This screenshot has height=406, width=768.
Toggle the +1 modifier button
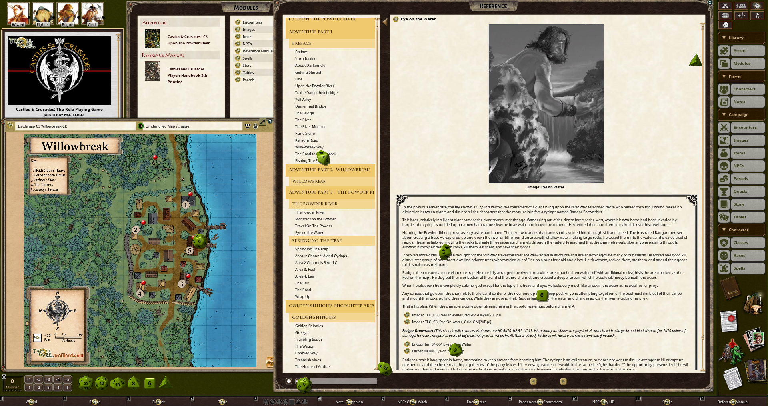(x=29, y=379)
